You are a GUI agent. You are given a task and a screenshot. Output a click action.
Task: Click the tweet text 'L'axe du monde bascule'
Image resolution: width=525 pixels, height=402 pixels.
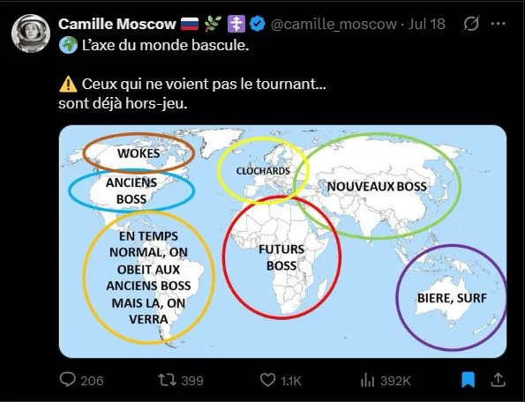coord(165,45)
